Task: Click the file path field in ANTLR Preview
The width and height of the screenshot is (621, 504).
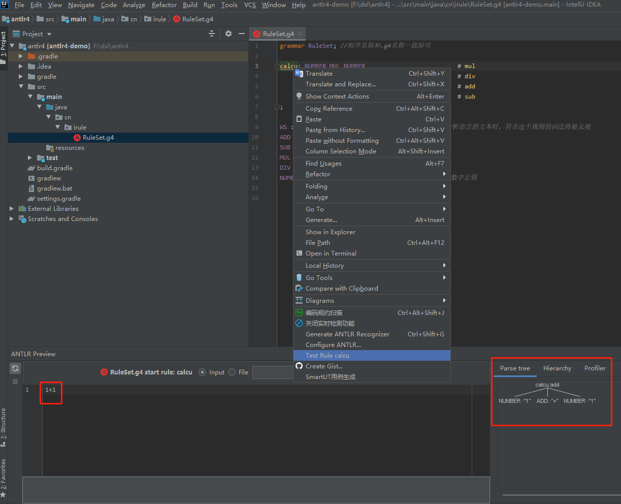Action: (273, 372)
